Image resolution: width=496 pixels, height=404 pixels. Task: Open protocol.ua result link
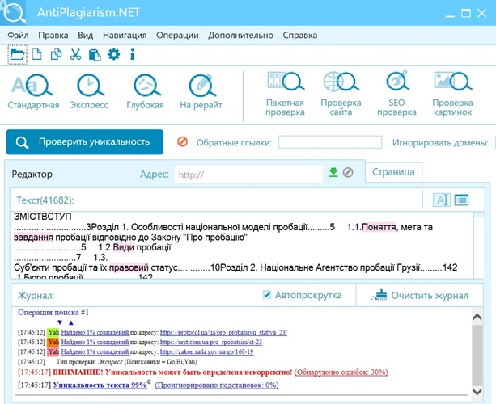pyautogui.click(x=223, y=332)
